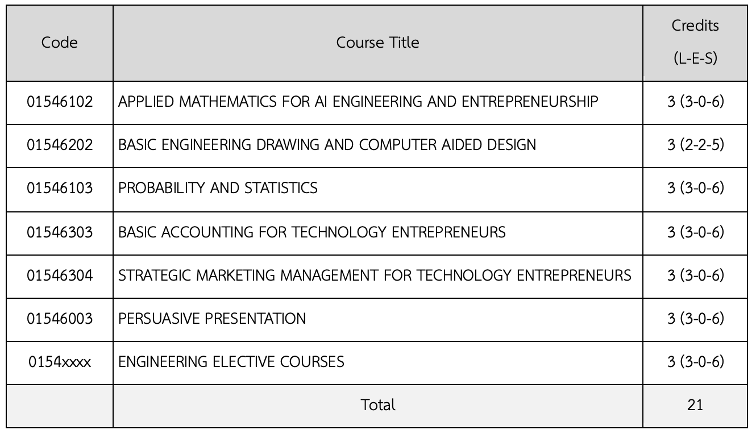Select course code 01546202
This screenshot has height=434, width=756.
(60, 145)
